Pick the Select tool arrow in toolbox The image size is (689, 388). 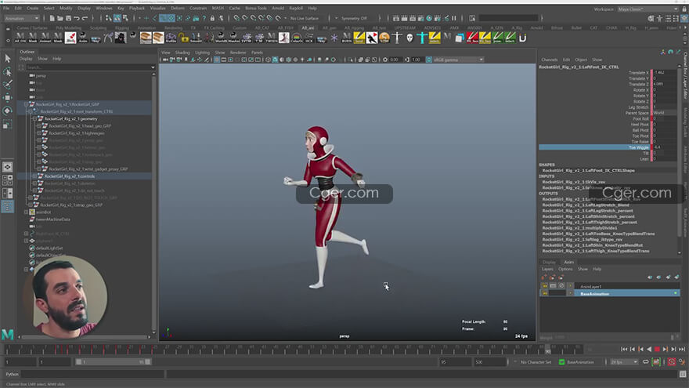[8, 59]
